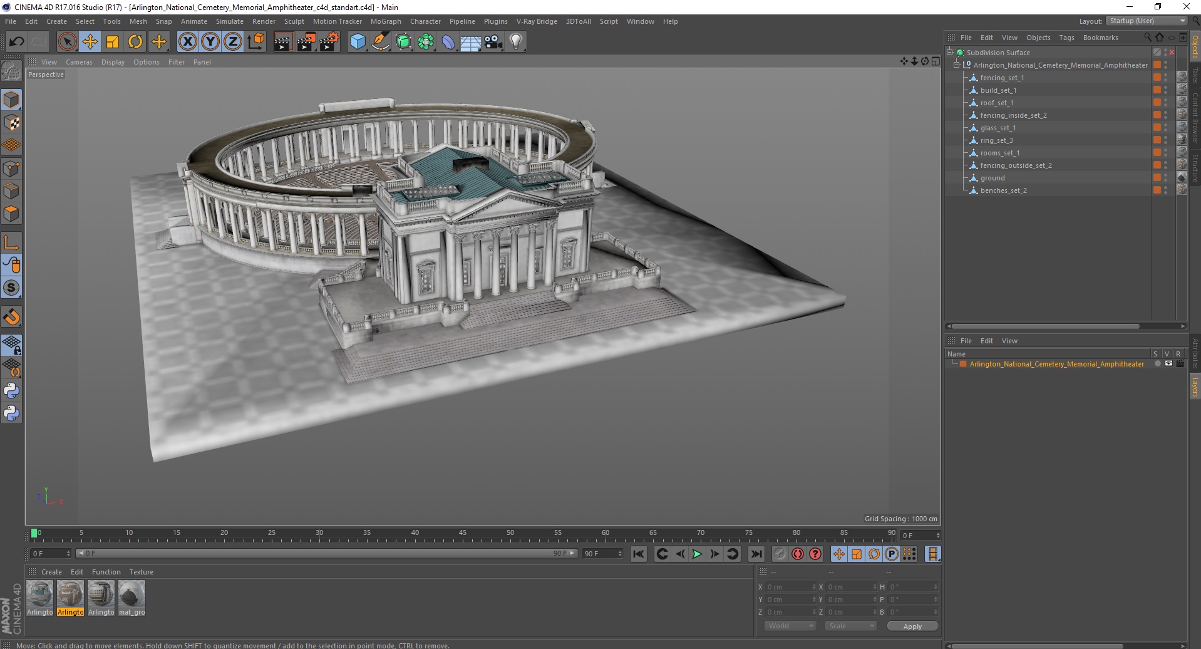Image resolution: width=1201 pixels, height=649 pixels.
Task: Go to start of animation
Action: pyautogui.click(x=638, y=554)
